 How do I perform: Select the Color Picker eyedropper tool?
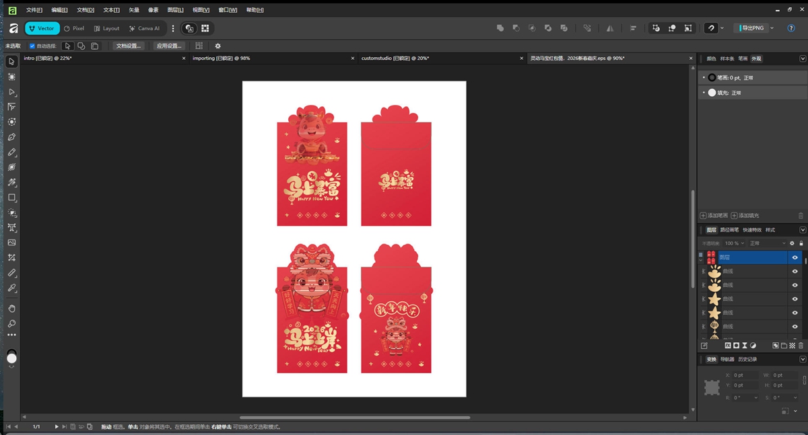[x=11, y=288]
